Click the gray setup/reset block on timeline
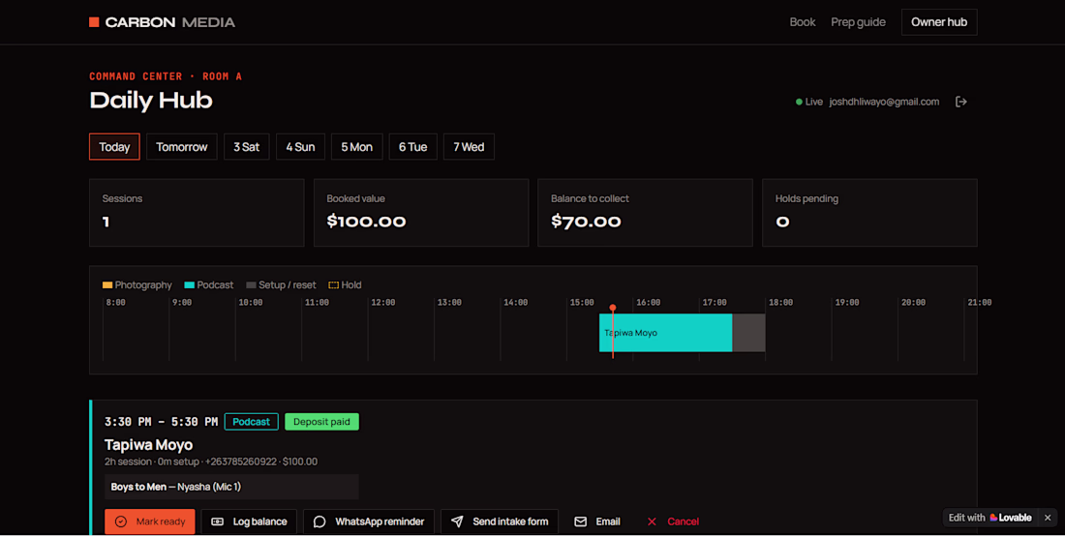This screenshot has height=536, width=1065. 748,333
